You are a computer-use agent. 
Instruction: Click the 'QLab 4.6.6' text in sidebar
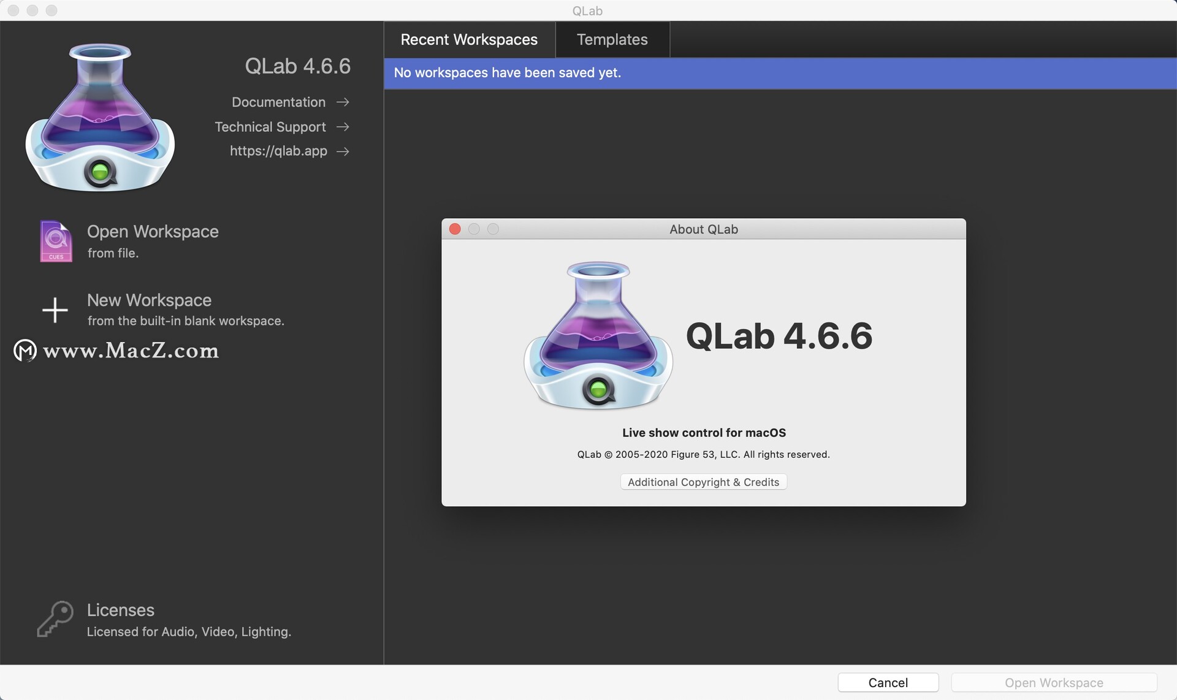(x=297, y=66)
